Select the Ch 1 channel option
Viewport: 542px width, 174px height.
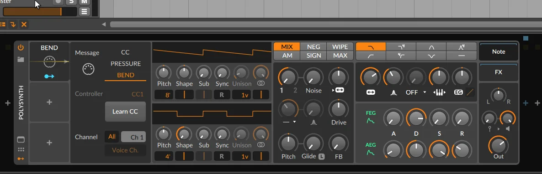[133, 137]
